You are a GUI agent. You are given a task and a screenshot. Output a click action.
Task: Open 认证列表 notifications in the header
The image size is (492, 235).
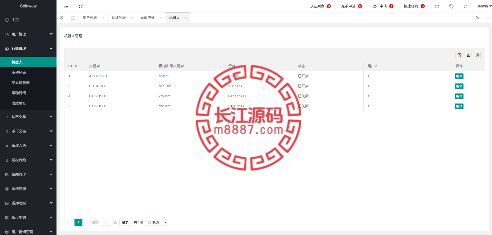[x=320, y=6]
